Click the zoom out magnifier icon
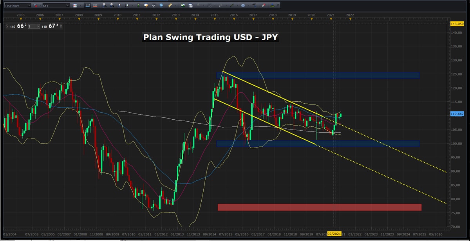This screenshot has width=470, height=241. click(112, 5)
